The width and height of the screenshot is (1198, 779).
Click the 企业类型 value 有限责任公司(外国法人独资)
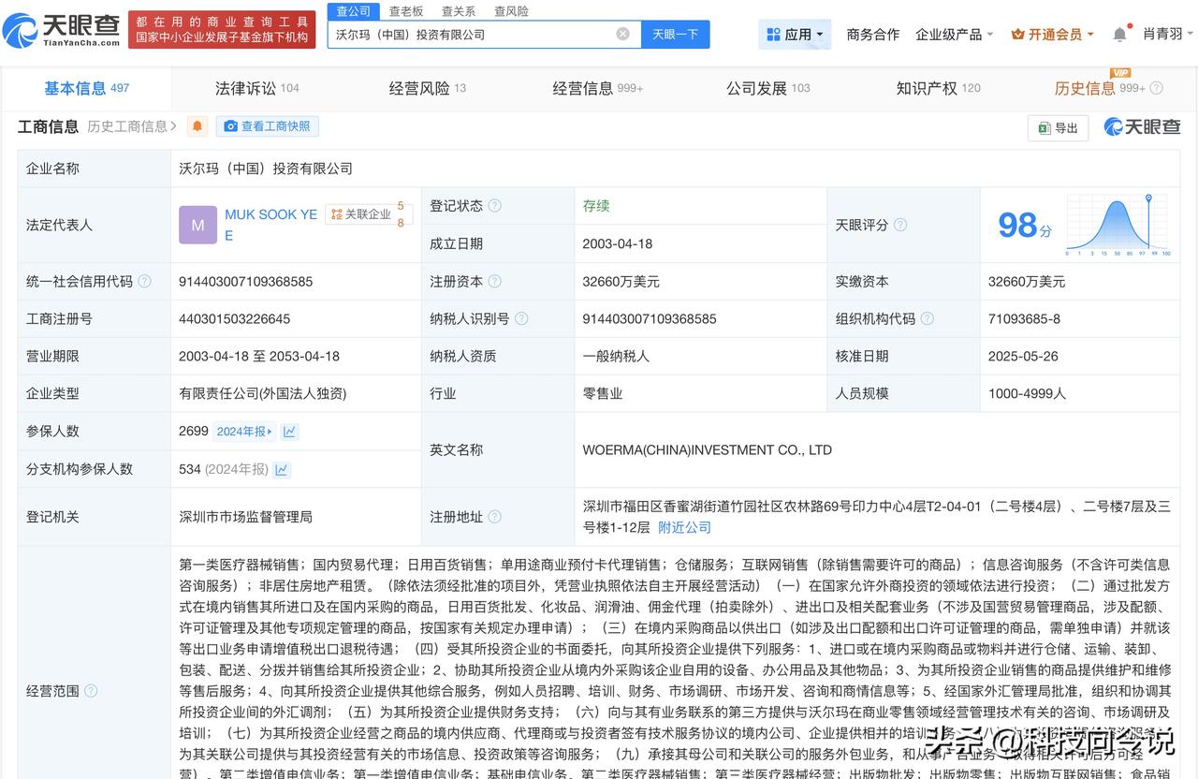tap(263, 393)
